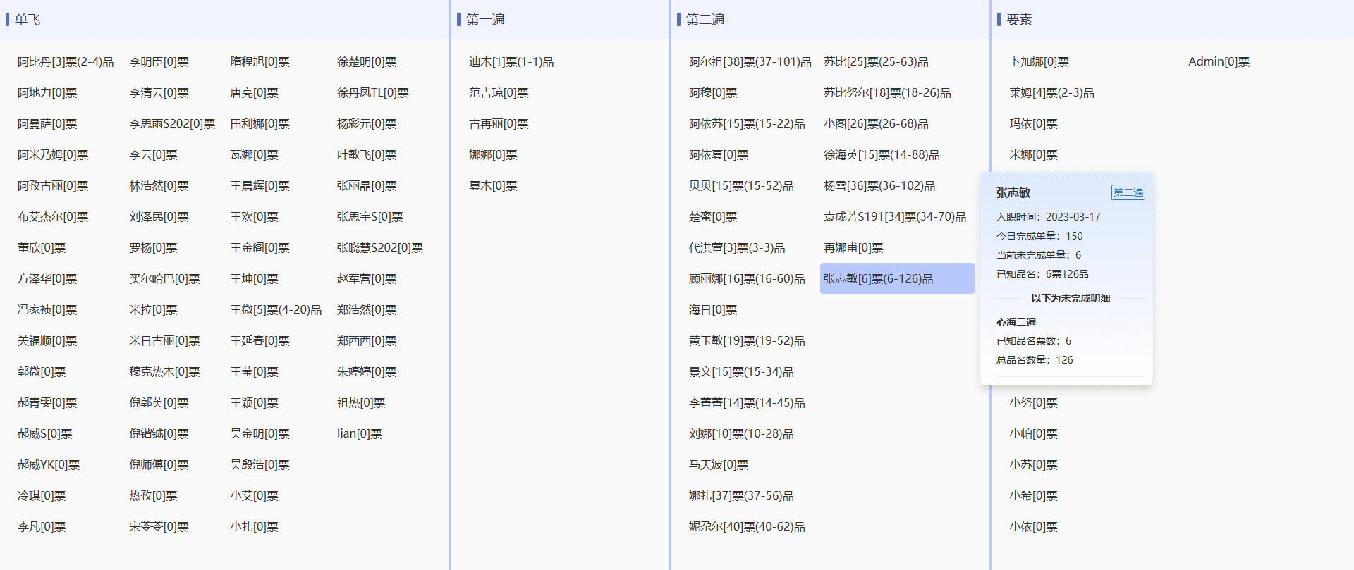Screen dimensions: 1354x570
Task: Click 第二遍 column header
Action: pyautogui.click(x=705, y=20)
